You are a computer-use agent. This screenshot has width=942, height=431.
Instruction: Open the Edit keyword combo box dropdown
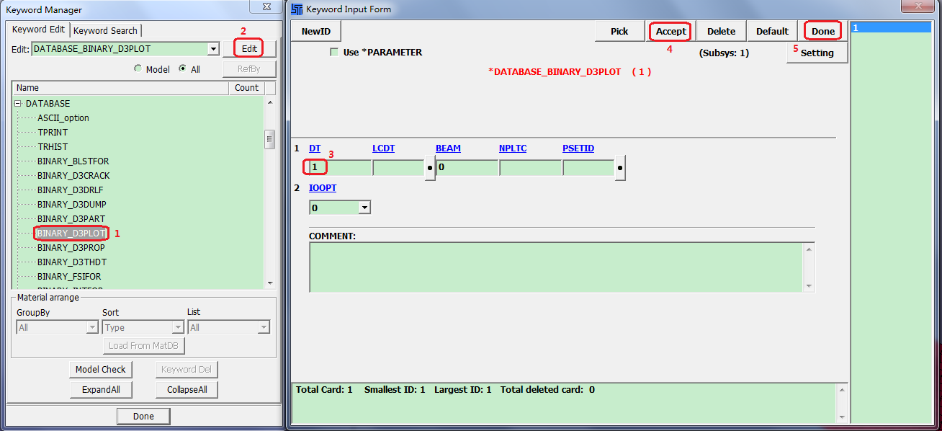[212, 49]
